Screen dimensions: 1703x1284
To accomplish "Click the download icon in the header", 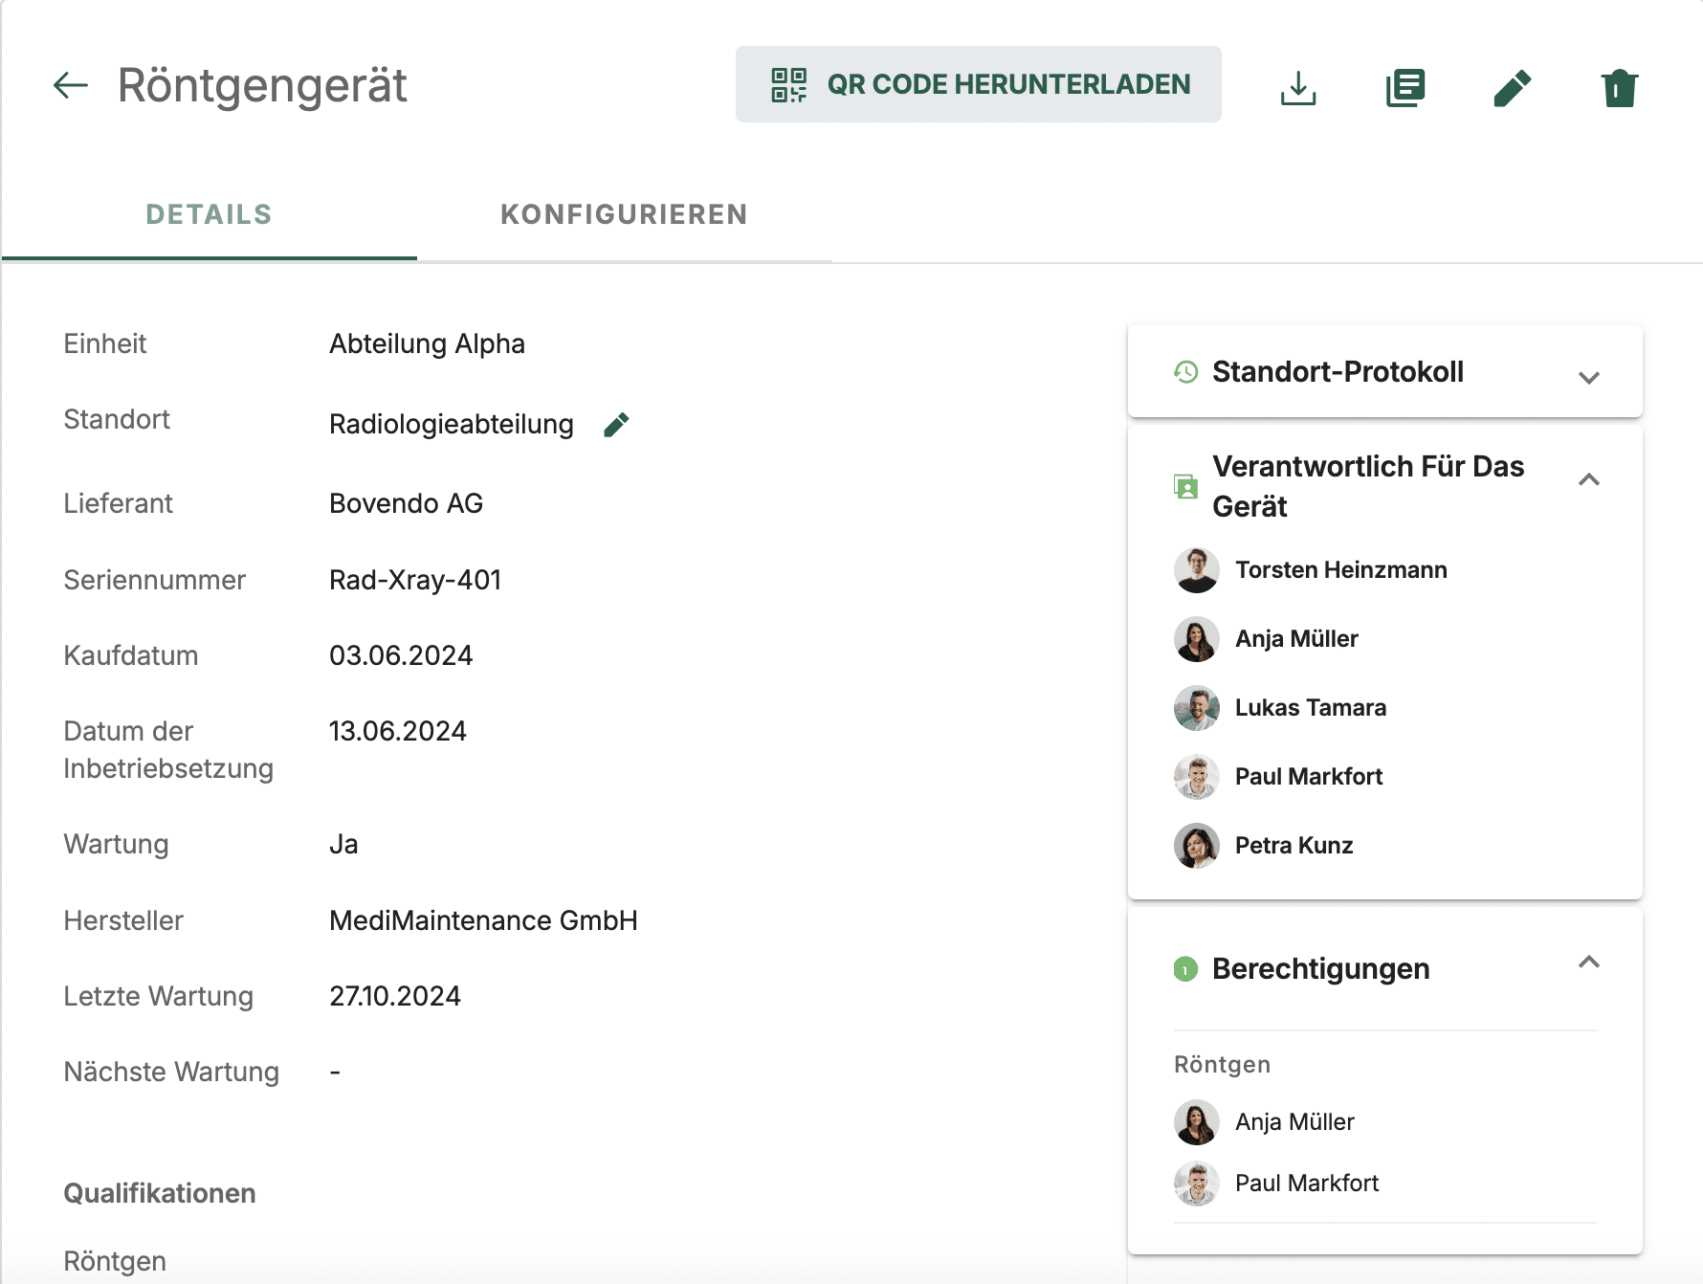I will point(1298,87).
